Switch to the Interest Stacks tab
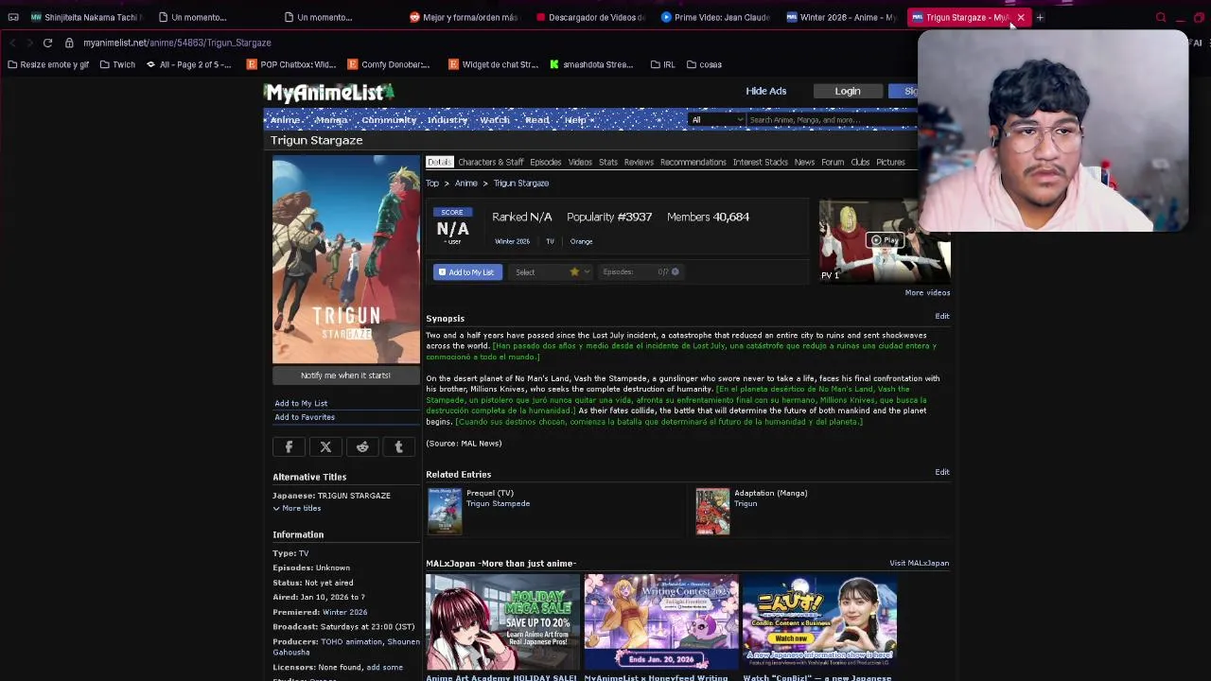The width and height of the screenshot is (1211, 681). pyautogui.click(x=761, y=162)
